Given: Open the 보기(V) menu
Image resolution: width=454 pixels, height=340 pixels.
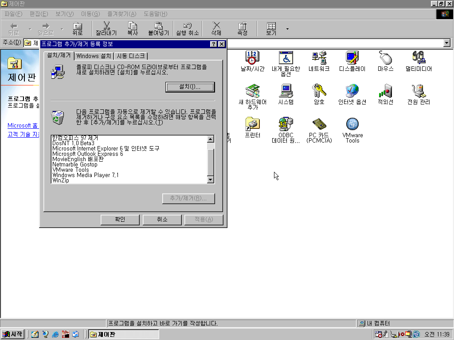Looking at the screenshot, I should pyautogui.click(x=65, y=14).
